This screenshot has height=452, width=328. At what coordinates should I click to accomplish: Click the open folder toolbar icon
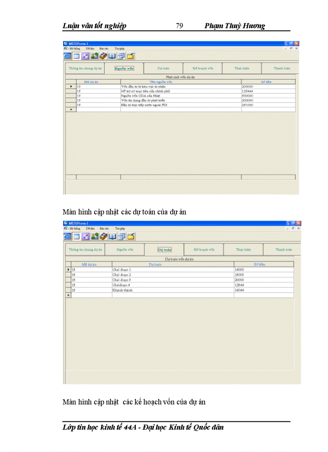pyautogui.click(x=130, y=56)
